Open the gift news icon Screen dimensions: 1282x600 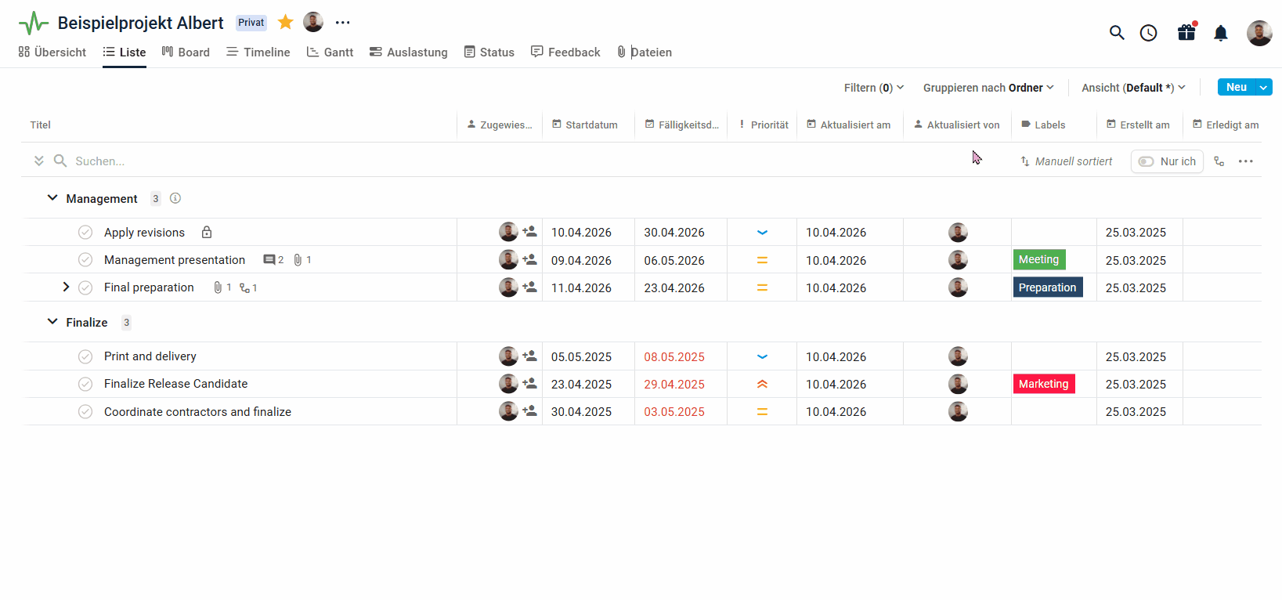point(1186,33)
